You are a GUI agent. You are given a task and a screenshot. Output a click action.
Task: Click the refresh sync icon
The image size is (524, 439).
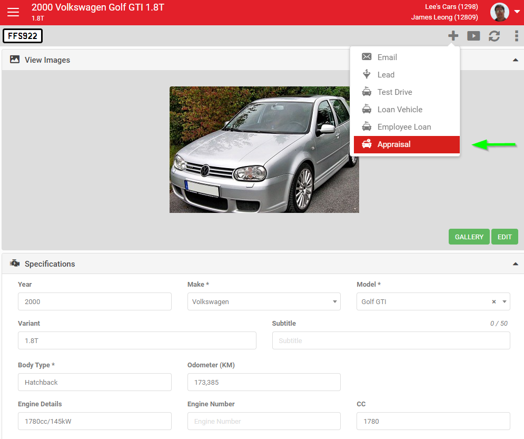495,36
